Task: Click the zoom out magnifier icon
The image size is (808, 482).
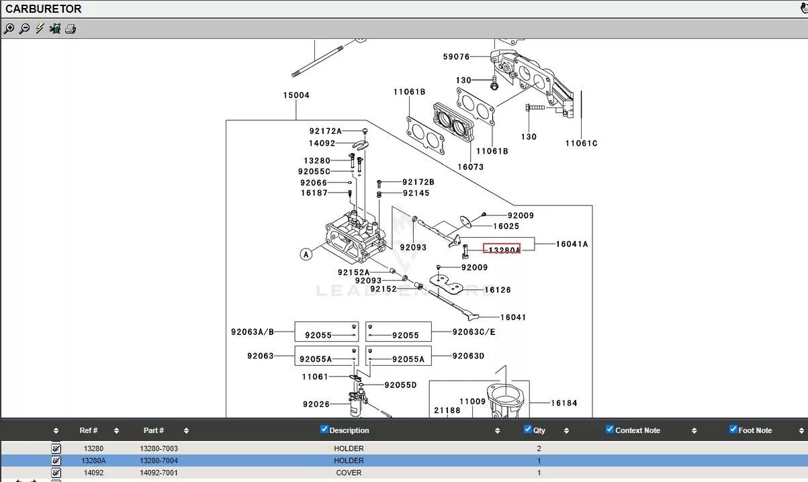Action: click(x=24, y=29)
